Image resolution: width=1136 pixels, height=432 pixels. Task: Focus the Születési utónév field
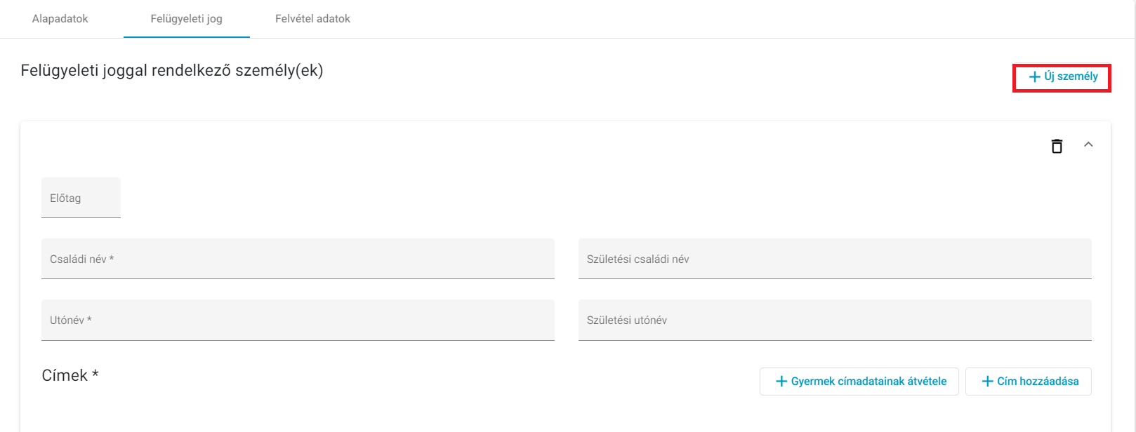[835, 320]
